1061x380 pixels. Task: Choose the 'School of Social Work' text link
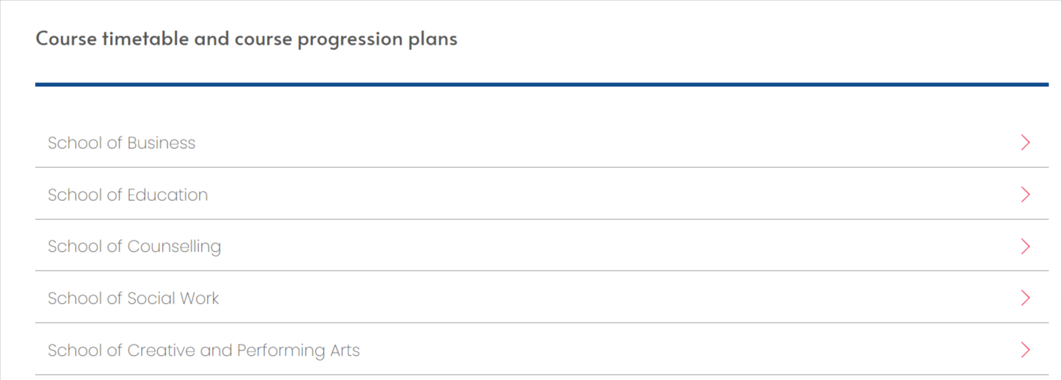pyautogui.click(x=132, y=298)
